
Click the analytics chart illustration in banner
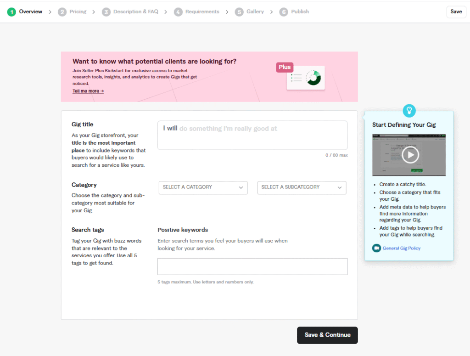click(x=306, y=78)
